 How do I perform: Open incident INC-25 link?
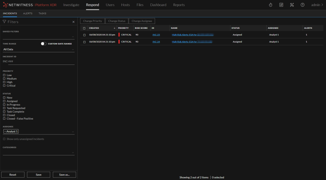156,35
